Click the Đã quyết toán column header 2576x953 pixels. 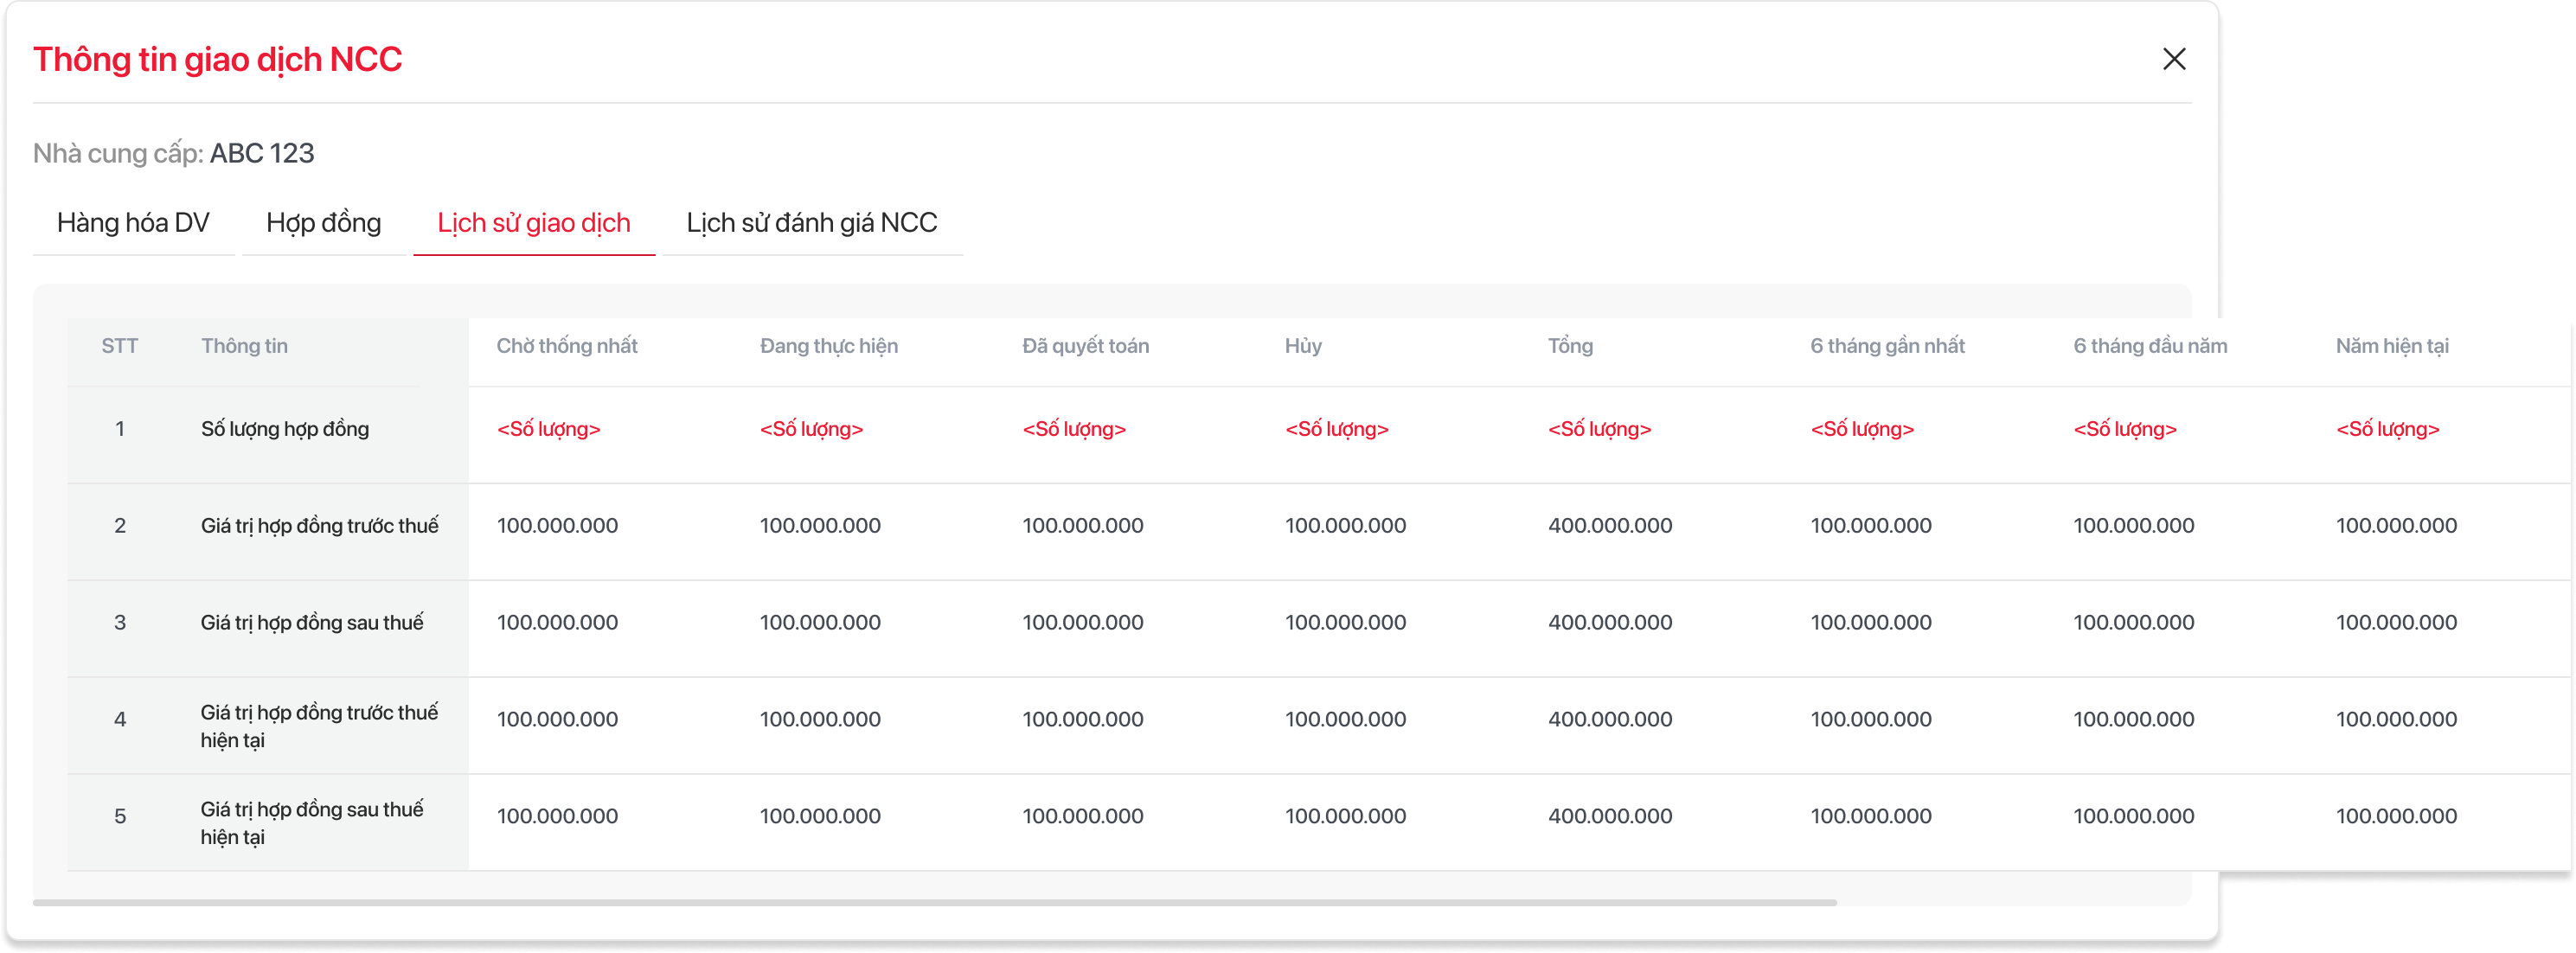click(1085, 346)
